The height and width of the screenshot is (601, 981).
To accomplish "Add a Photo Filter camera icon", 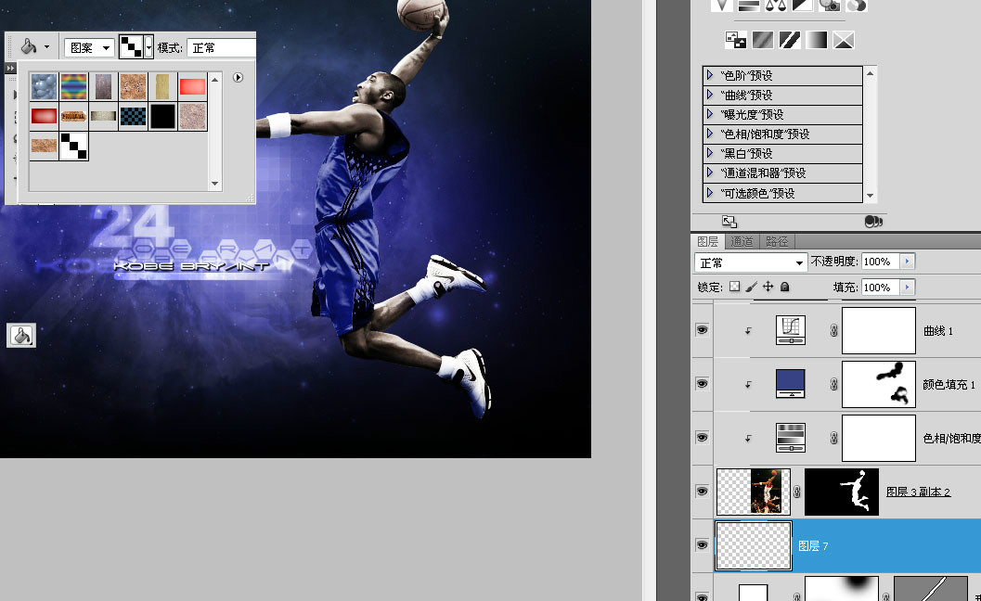I will pyautogui.click(x=830, y=6).
